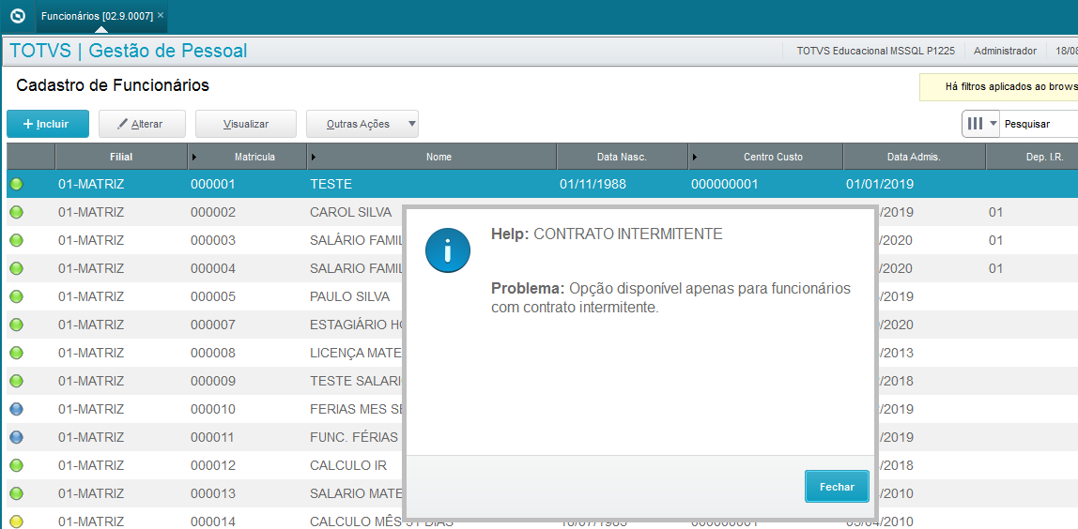This screenshot has width=1078, height=529.
Task: Sort by the Filial column header
Action: (121, 157)
